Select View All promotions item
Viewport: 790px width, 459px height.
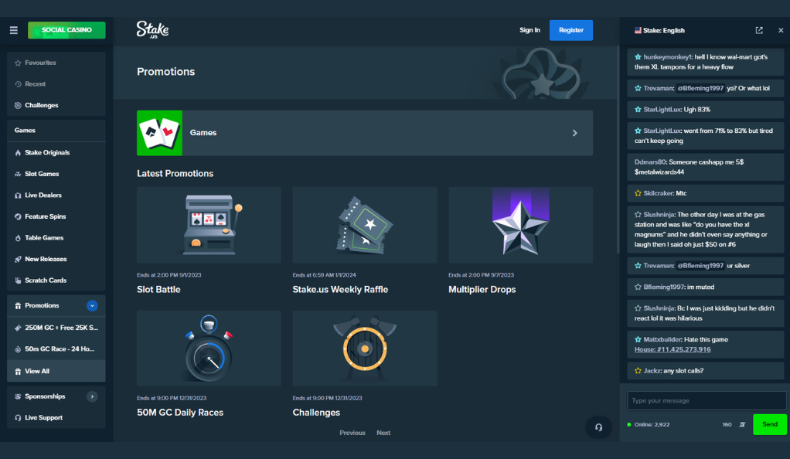pos(56,372)
